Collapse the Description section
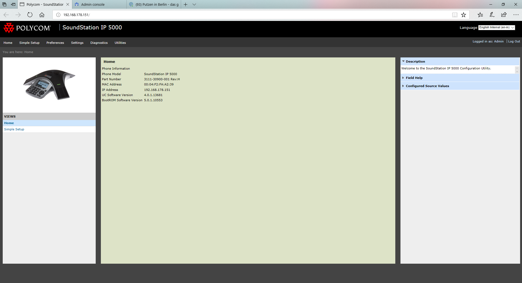Screen dimensions: 522x283 (x=460, y=61)
